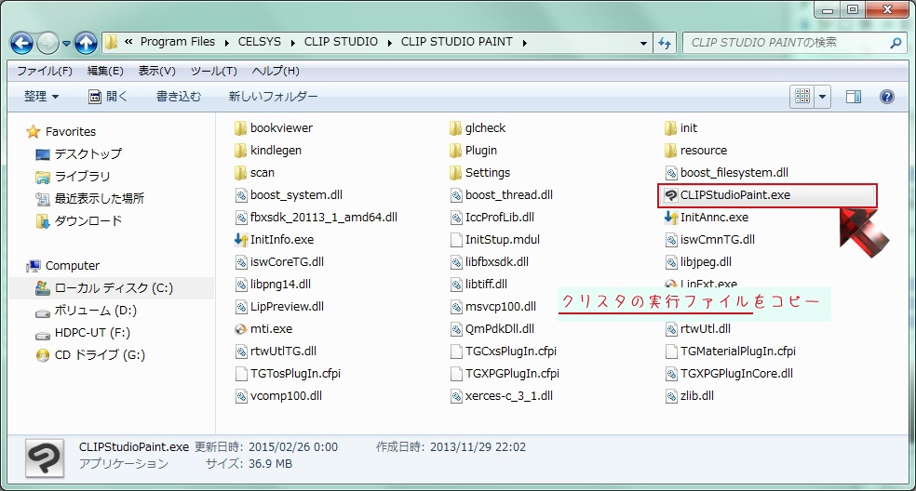The height and width of the screenshot is (491, 916).
Task: Change view with the view icon
Action: (802, 97)
